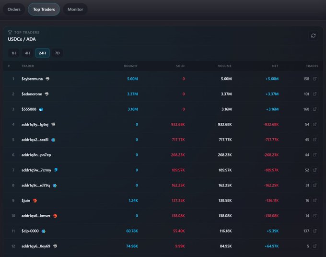Click the blue badge next to addr1q9w...7crmy
The width and height of the screenshot is (326, 257).
tap(56, 170)
